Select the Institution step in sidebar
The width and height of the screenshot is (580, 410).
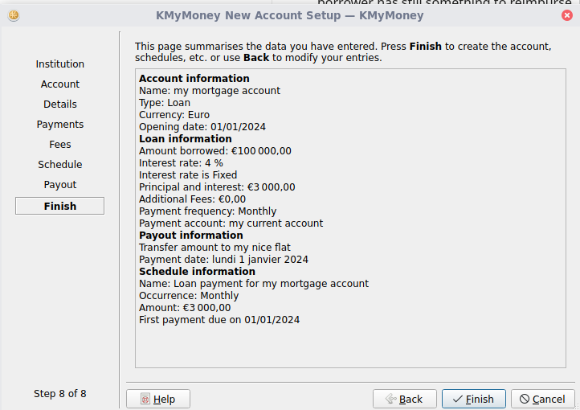tap(60, 64)
